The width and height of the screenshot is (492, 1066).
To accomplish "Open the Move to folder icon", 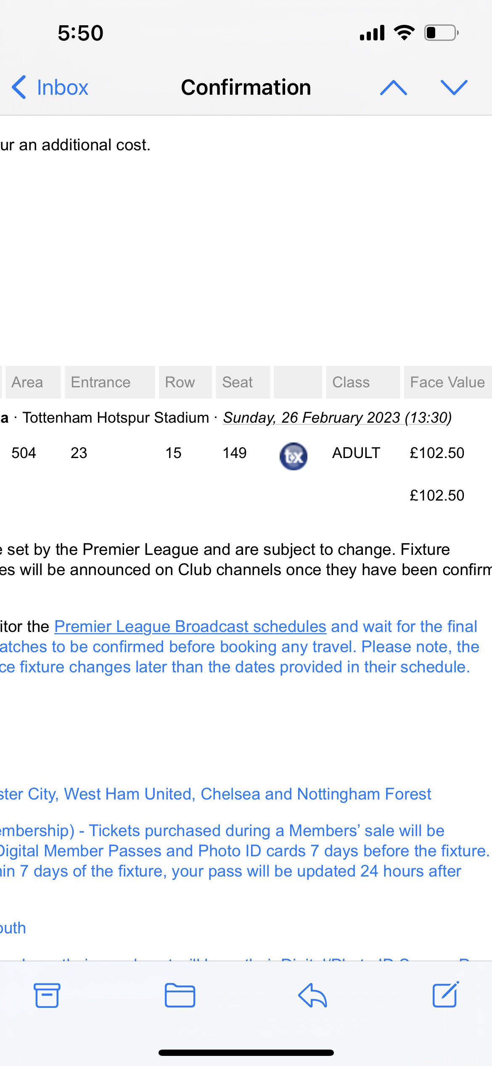I will [180, 995].
